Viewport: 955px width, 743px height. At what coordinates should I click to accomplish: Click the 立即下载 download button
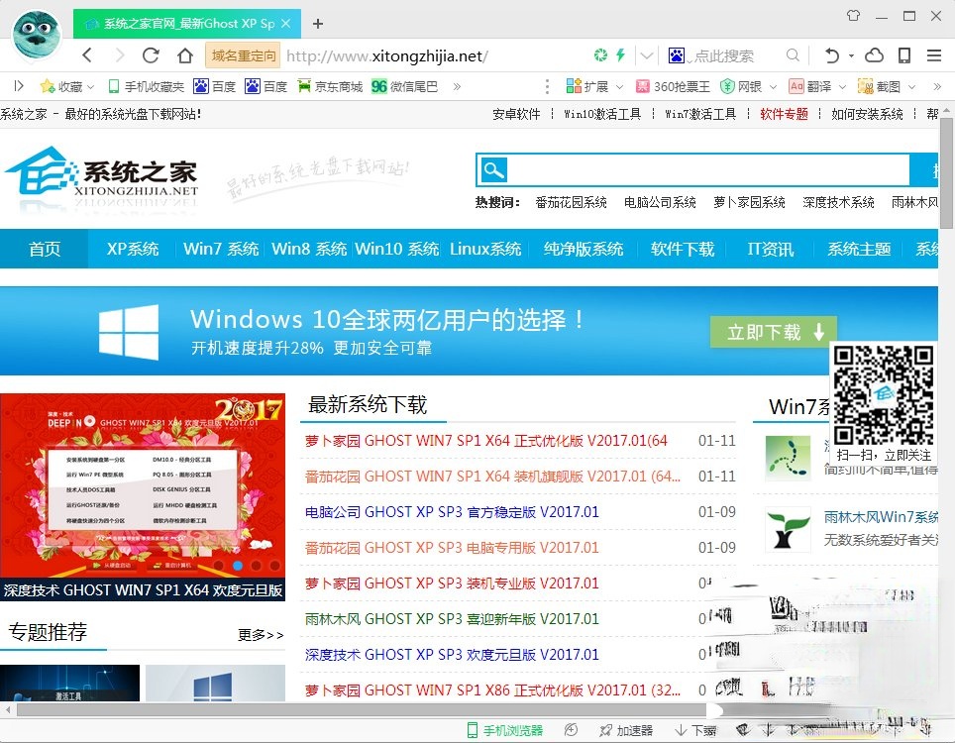click(x=773, y=332)
